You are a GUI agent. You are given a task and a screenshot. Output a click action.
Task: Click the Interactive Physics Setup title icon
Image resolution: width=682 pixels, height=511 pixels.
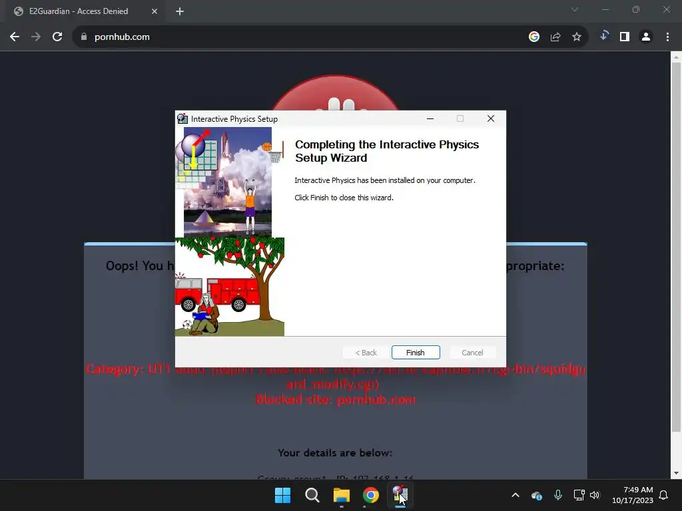pyautogui.click(x=182, y=118)
